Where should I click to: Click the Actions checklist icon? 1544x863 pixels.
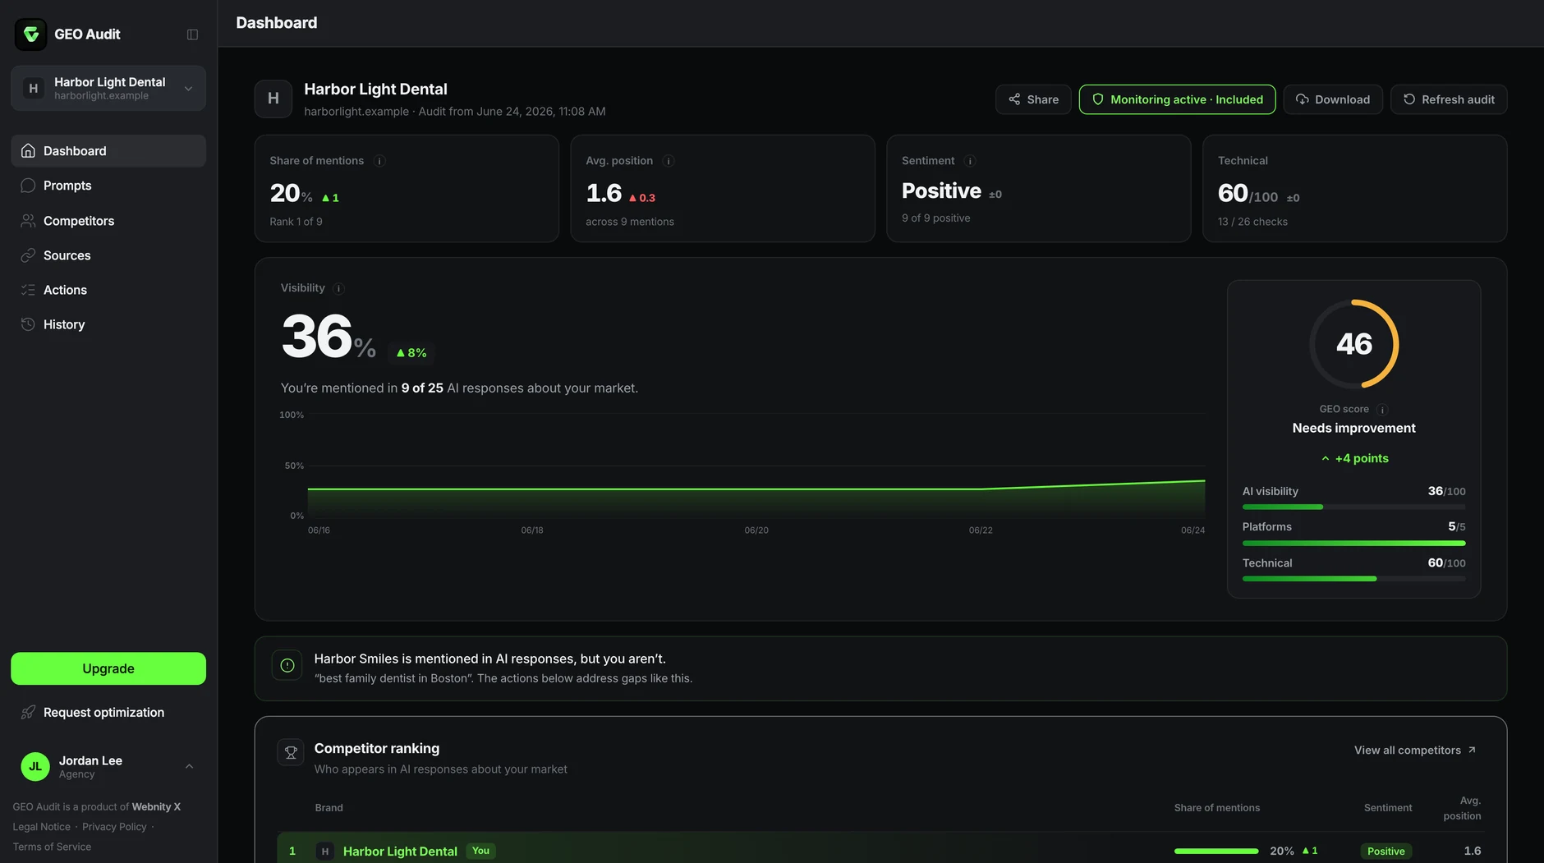pyautogui.click(x=28, y=290)
